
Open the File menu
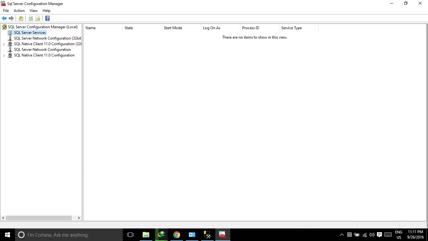(x=6, y=11)
